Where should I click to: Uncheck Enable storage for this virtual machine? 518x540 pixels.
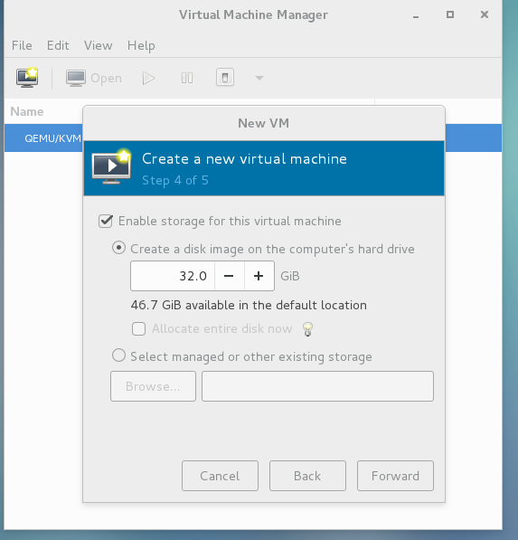[x=106, y=221]
